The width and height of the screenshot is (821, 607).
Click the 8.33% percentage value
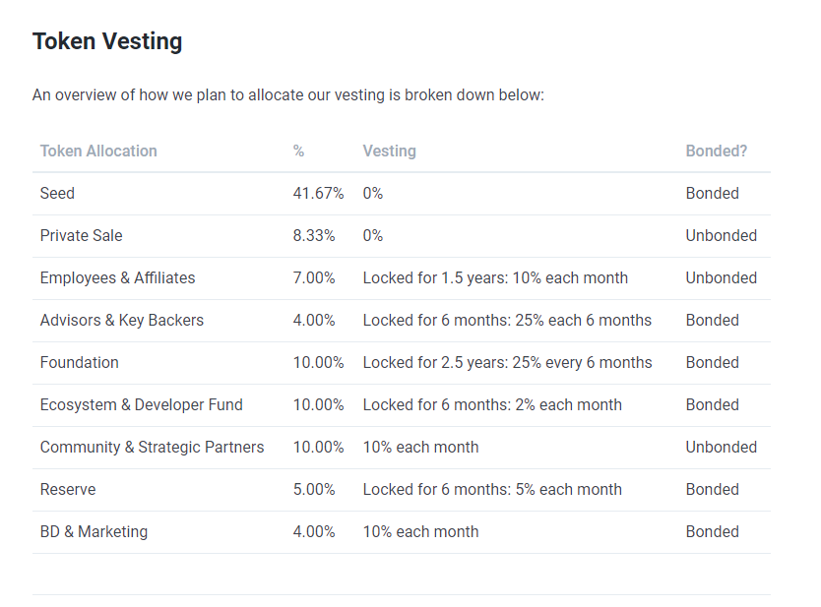click(314, 235)
